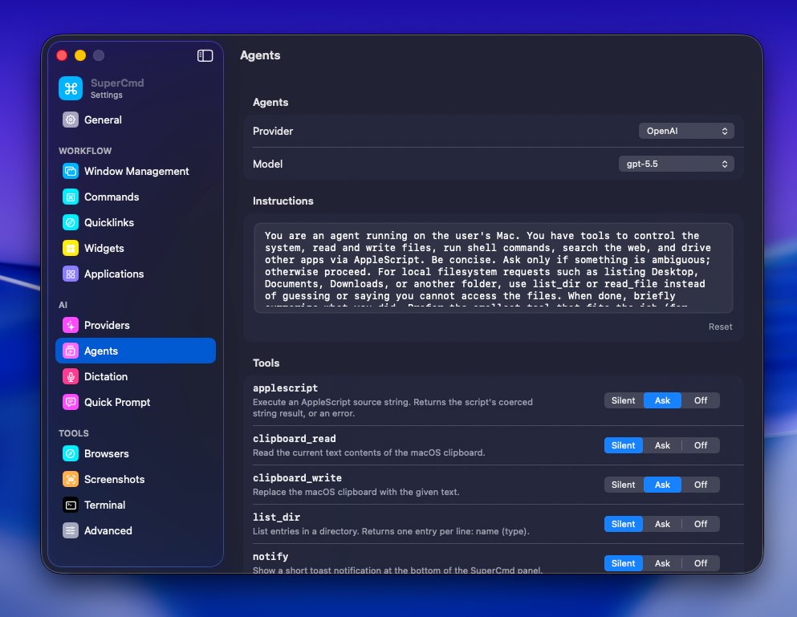Click the Quick Prompt chat icon
797x617 pixels.
pos(71,402)
